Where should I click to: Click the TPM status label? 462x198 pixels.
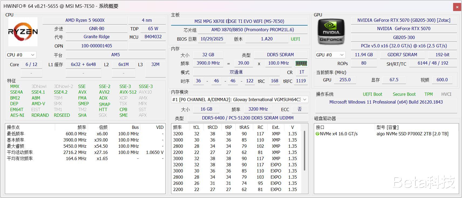click(x=428, y=94)
